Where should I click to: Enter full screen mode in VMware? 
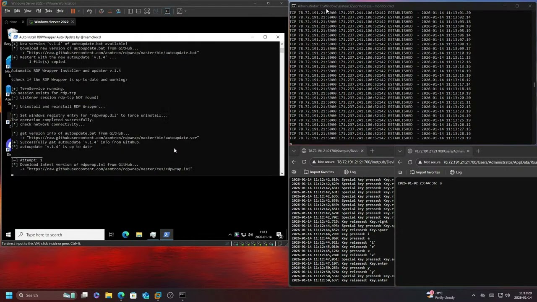pyautogui.click(x=147, y=11)
